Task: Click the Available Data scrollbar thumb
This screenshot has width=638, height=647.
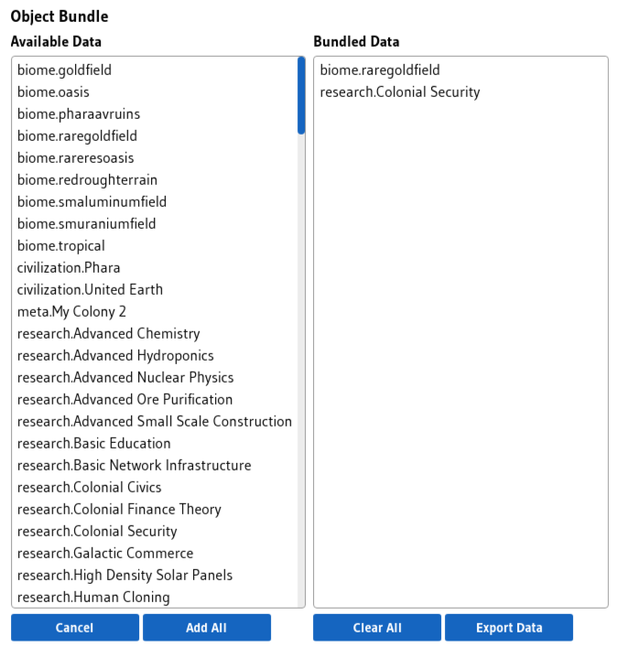Action: pos(301,96)
